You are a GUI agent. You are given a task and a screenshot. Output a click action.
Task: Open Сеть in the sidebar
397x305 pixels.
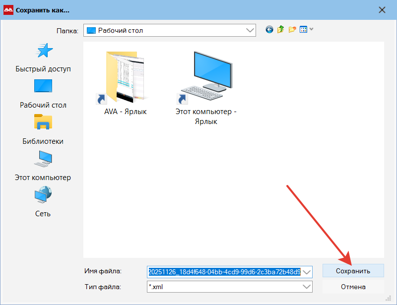tap(43, 202)
